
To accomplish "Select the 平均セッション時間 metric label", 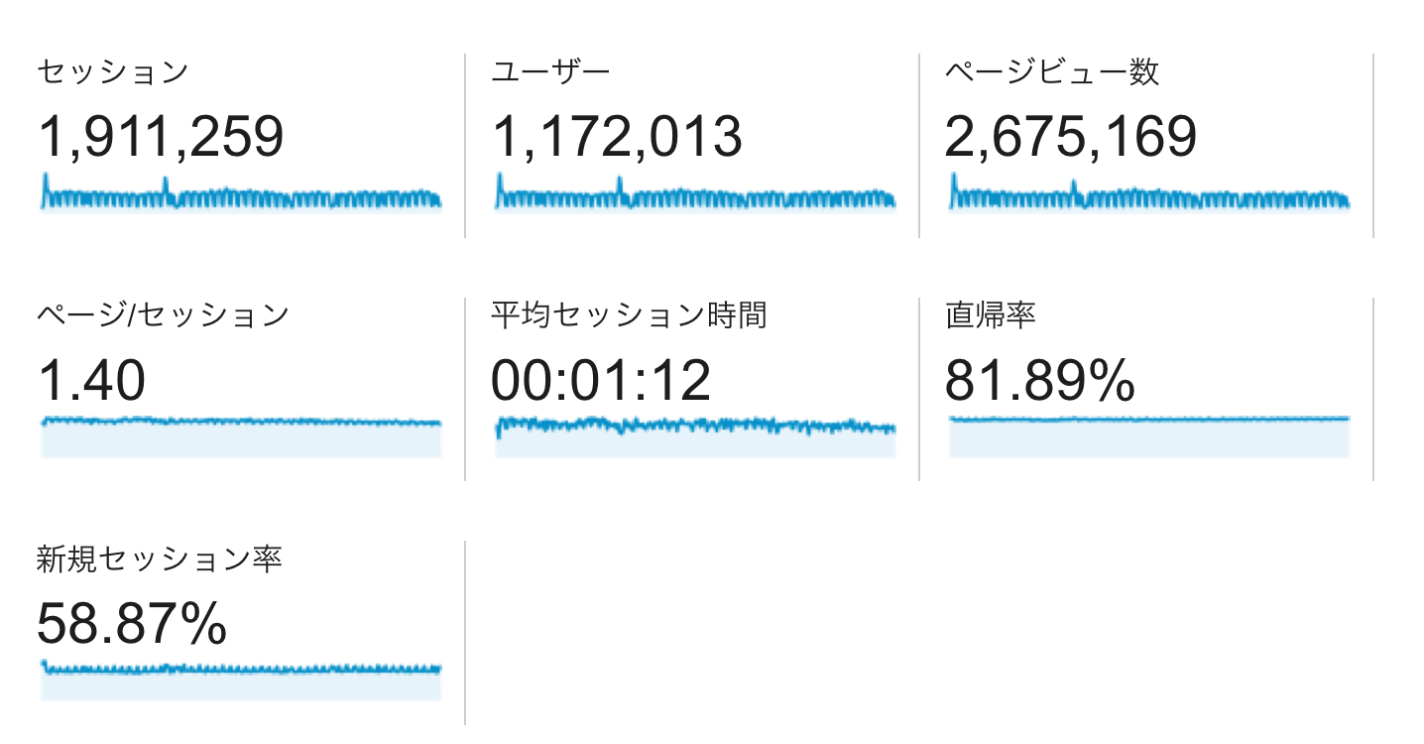I will (629, 315).
